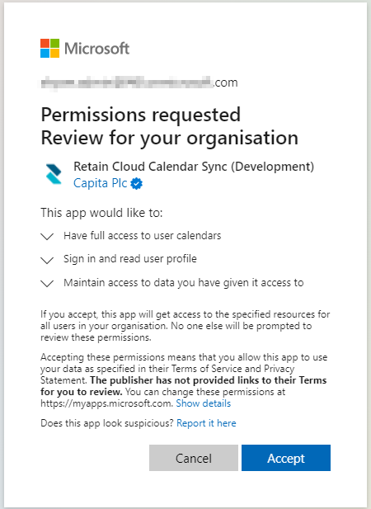Click the verified publisher badge
The width and height of the screenshot is (371, 509).
click(x=137, y=184)
